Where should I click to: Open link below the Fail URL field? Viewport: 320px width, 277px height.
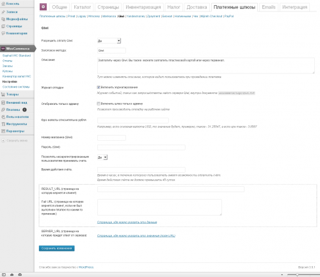coord(127,222)
